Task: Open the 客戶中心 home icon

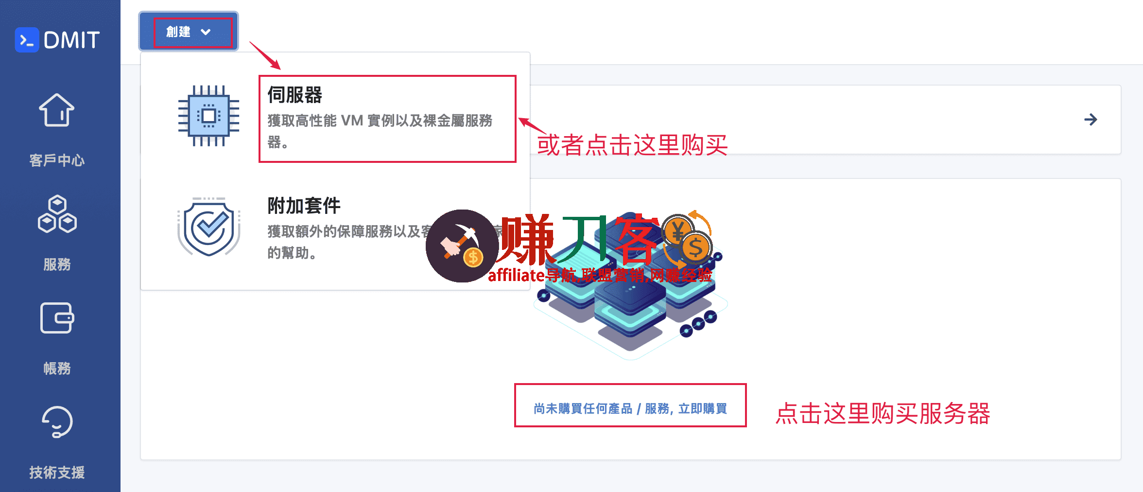Action: pyautogui.click(x=57, y=110)
